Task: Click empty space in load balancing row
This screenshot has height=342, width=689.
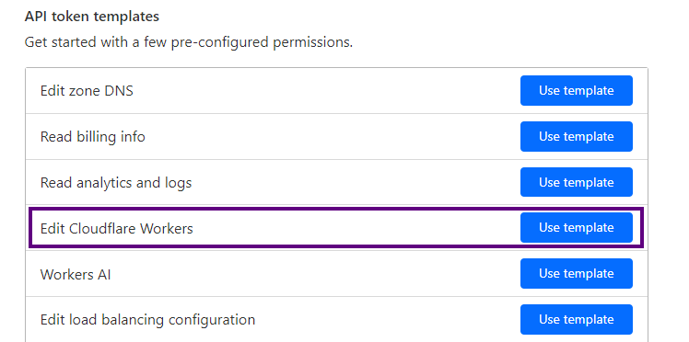Action: click(387, 320)
